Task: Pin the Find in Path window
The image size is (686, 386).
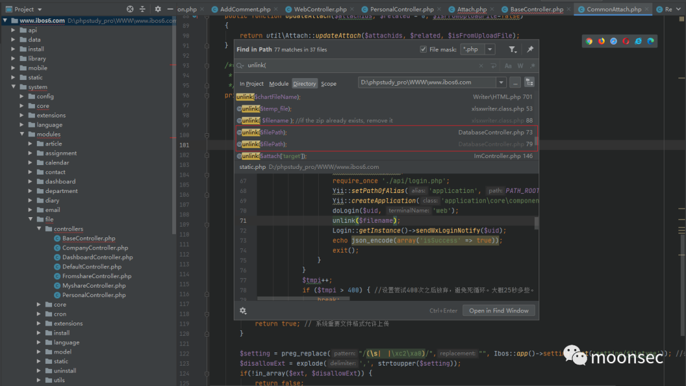Action: pos(530,50)
